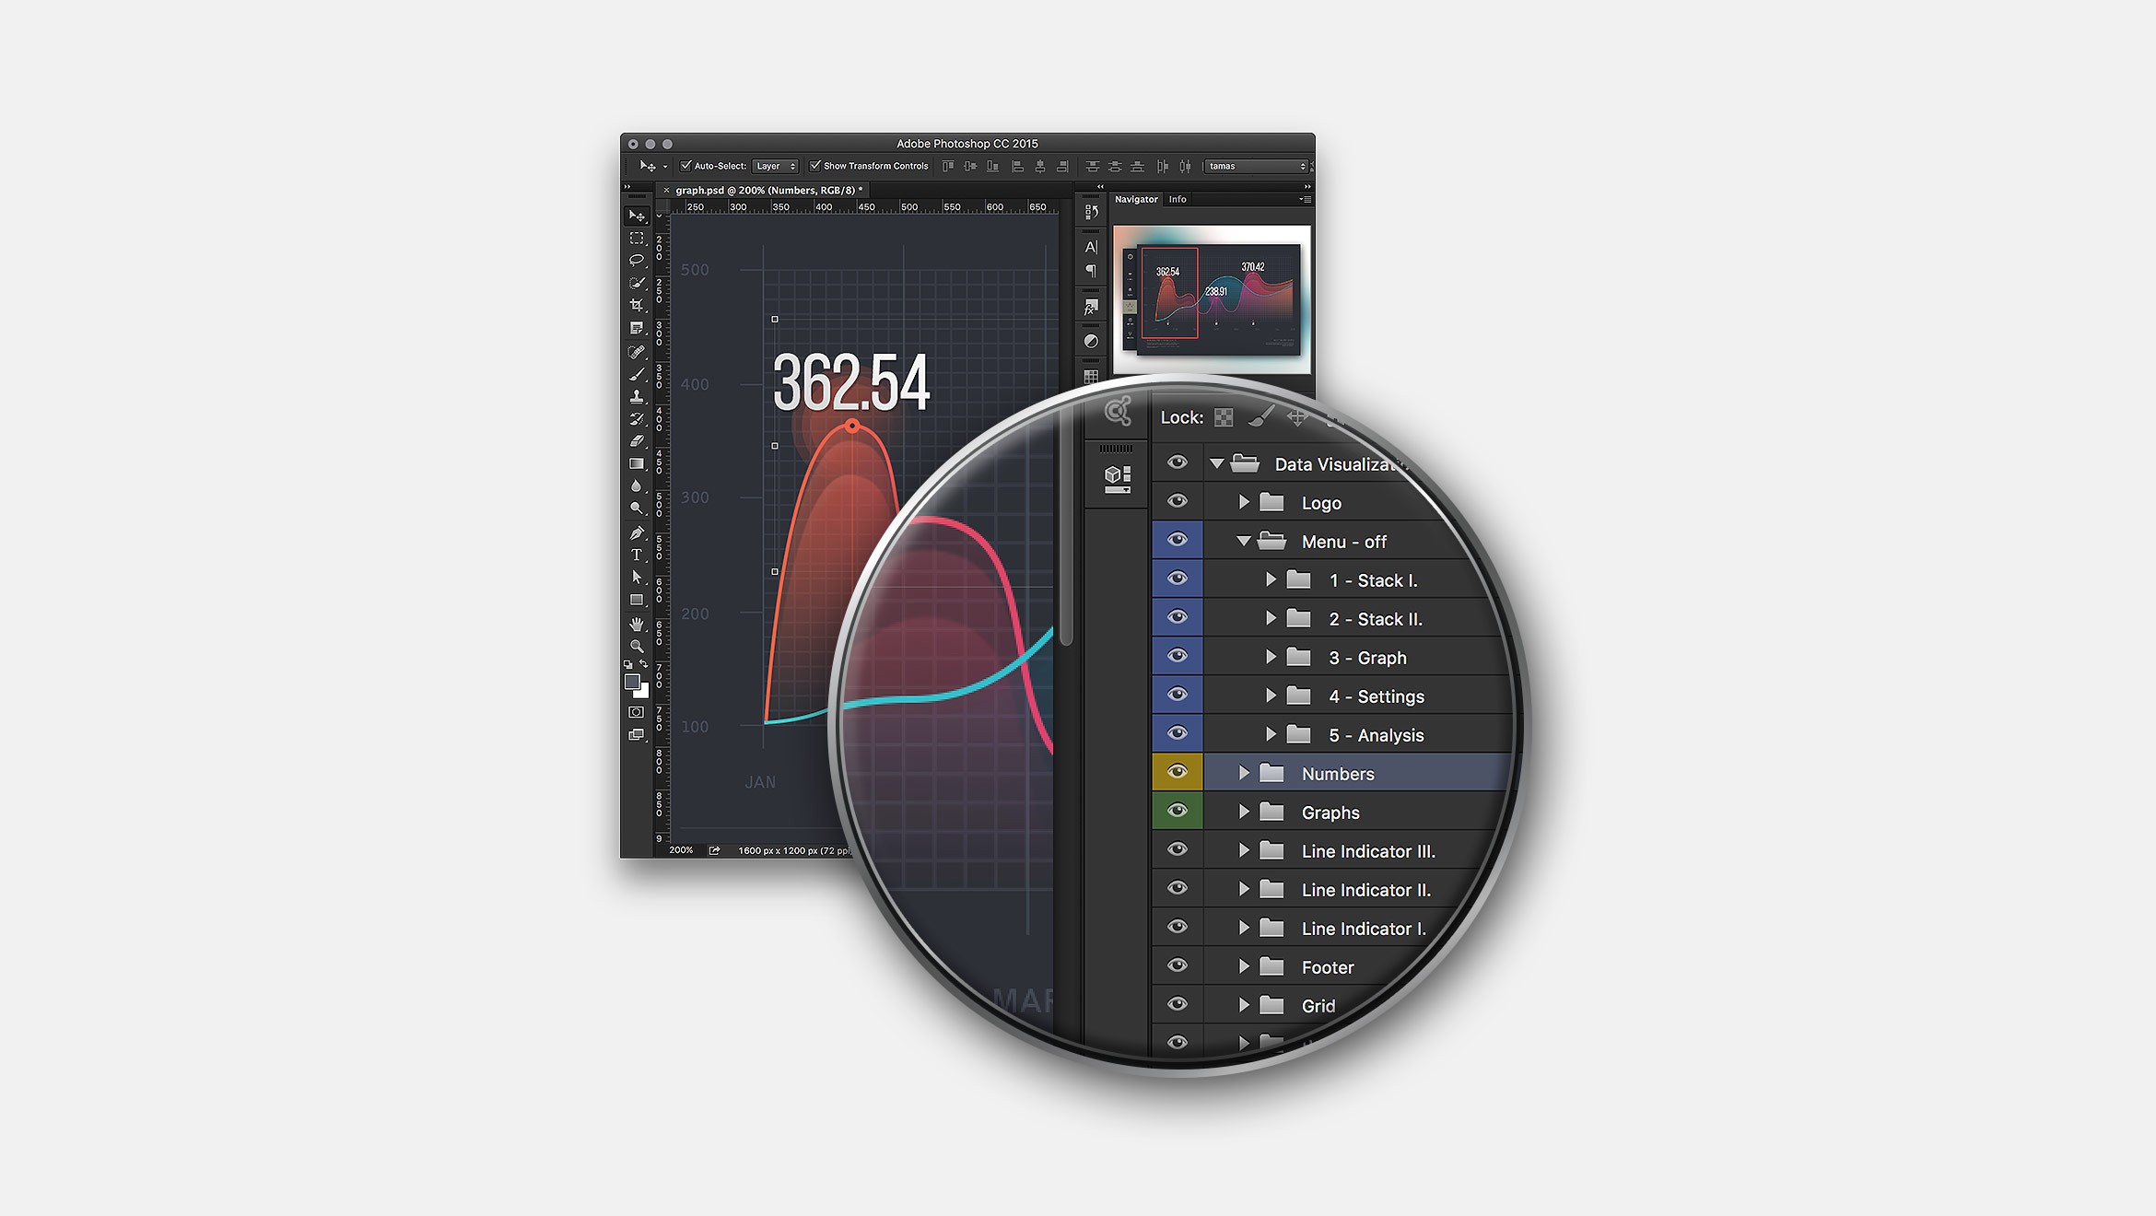Expand the Numbers layer group
Screen dimensions: 2156x1216
tap(1246, 773)
